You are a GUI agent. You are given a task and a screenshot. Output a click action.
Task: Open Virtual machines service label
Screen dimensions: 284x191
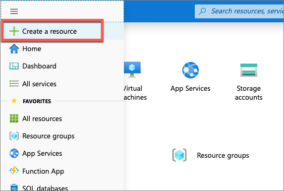click(135, 93)
